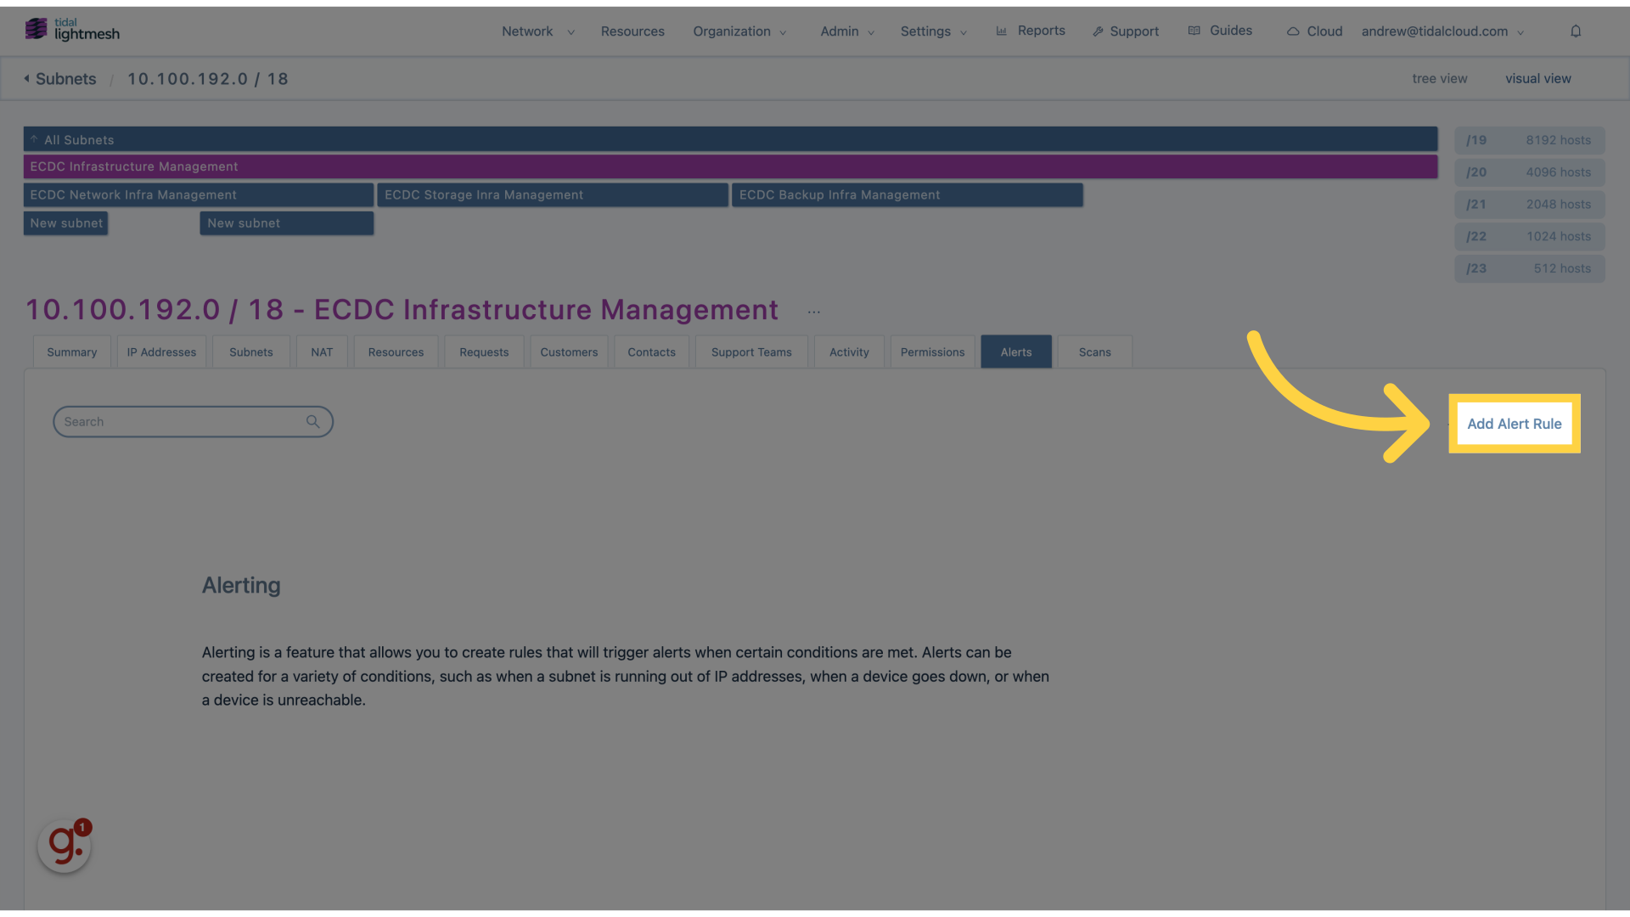The image size is (1630, 917).
Task: Expand the Settings dropdown menu
Action: point(934,31)
